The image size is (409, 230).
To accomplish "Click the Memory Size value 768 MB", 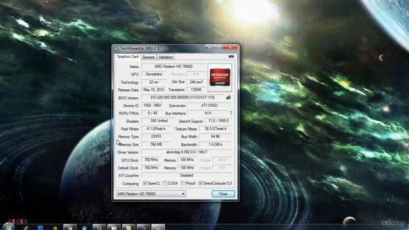I will [156, 144].
